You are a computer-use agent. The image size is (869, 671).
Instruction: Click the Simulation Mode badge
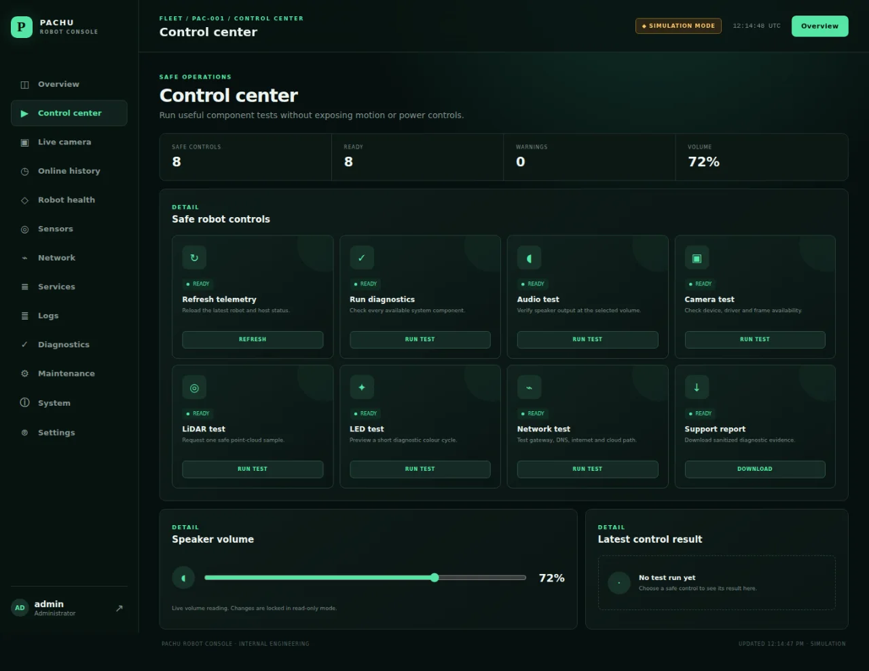(678, 26)
